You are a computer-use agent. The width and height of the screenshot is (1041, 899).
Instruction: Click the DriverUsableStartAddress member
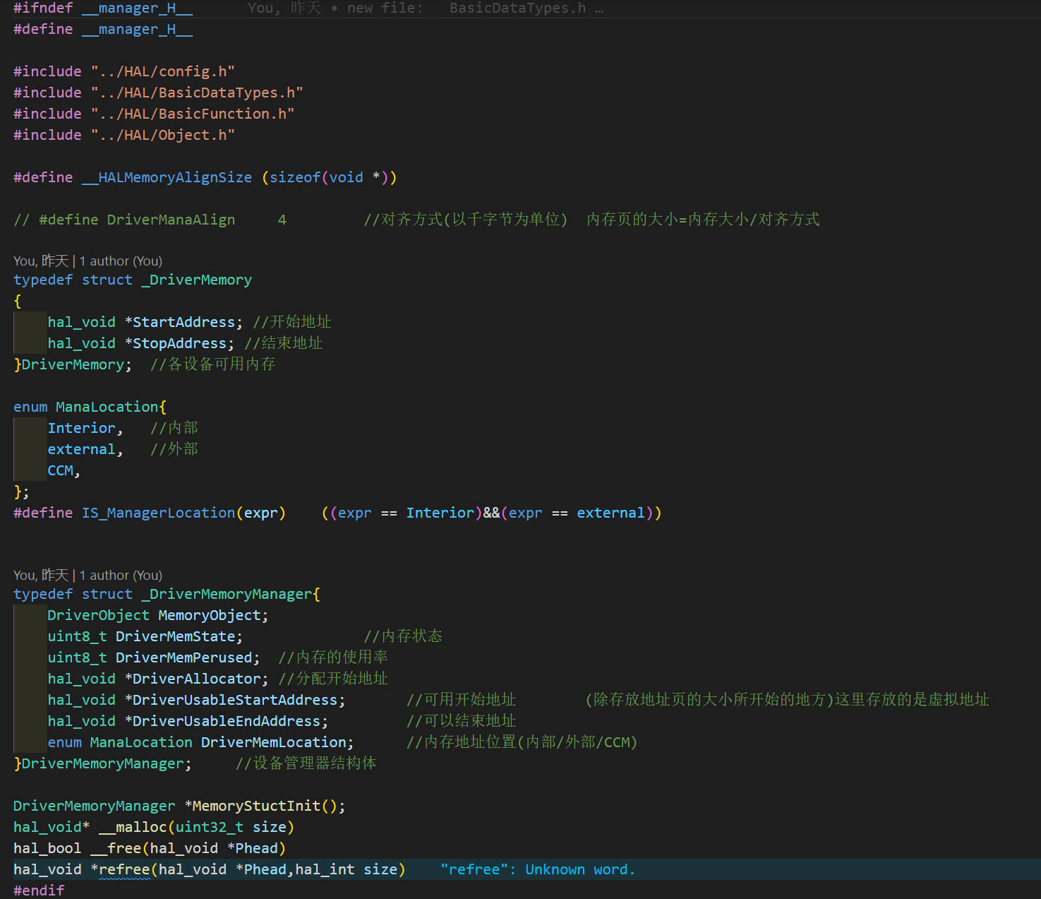point(235,700)
